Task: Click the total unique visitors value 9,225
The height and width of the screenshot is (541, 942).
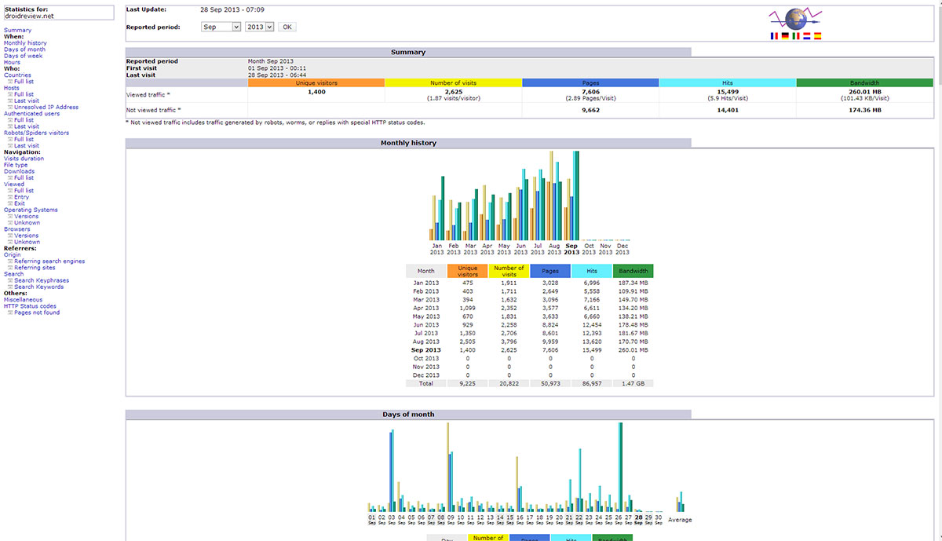Action: (467, 384)
